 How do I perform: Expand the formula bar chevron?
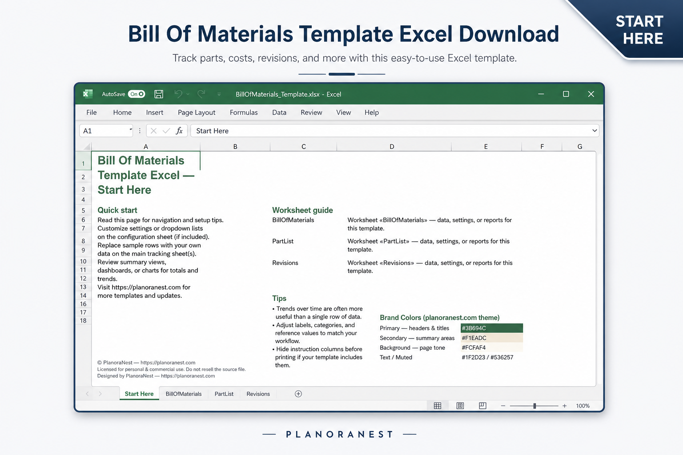595,131
